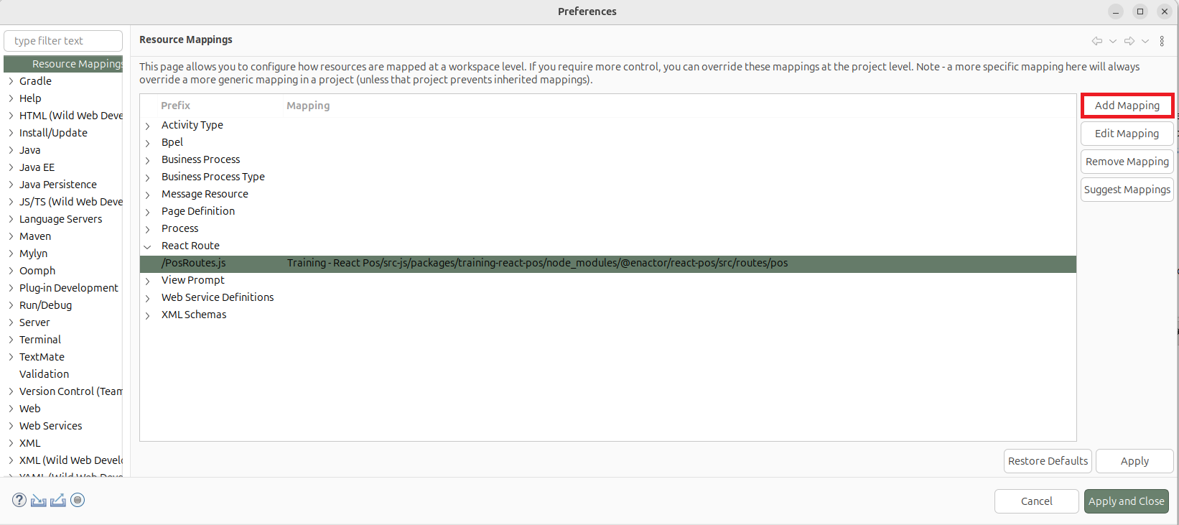Select Server in the preferences tree
The height and width of the screenshot is (525, 1179).
(34, 322)
